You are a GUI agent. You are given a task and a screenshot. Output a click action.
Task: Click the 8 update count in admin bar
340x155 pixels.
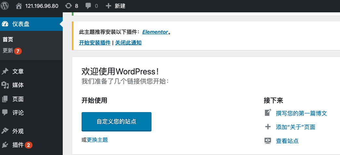point(76,6)
